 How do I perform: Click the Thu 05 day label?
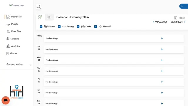(x=39, y=69)
